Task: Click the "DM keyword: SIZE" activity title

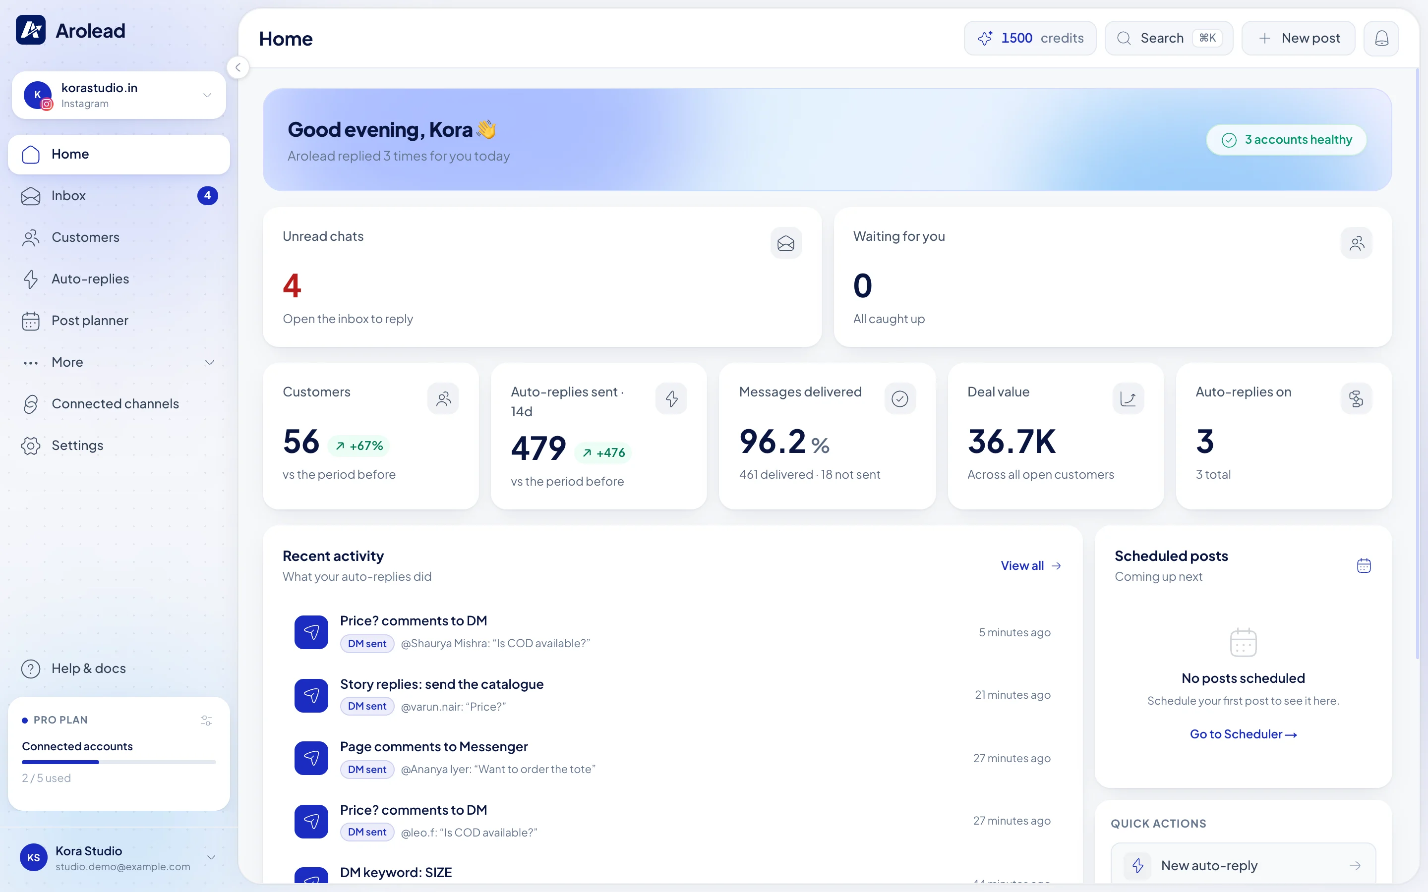Action: pyautogui.click(x=396, y=873)
